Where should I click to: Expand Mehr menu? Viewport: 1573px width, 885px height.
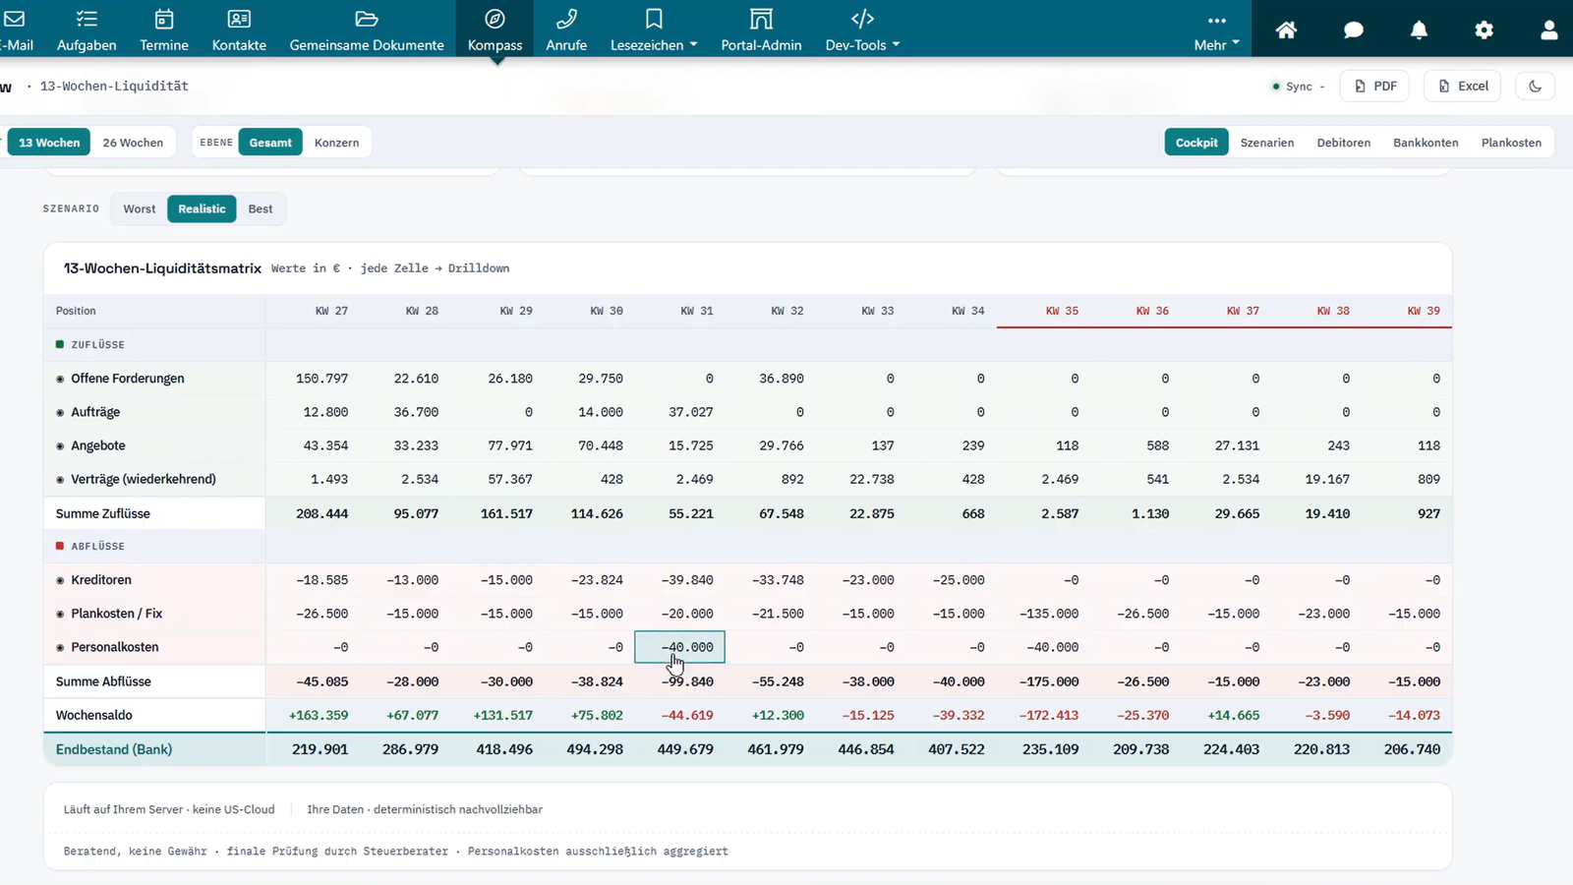coord(1216,30)
